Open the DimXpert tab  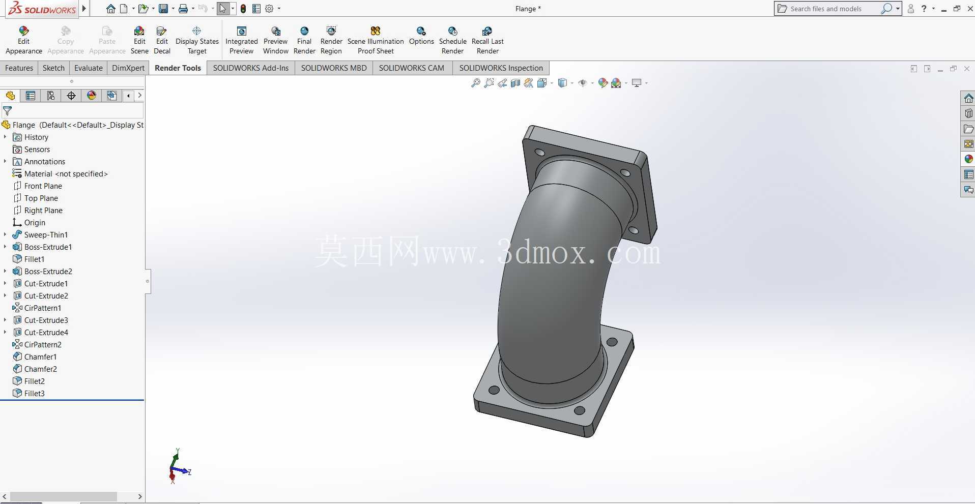128,68
